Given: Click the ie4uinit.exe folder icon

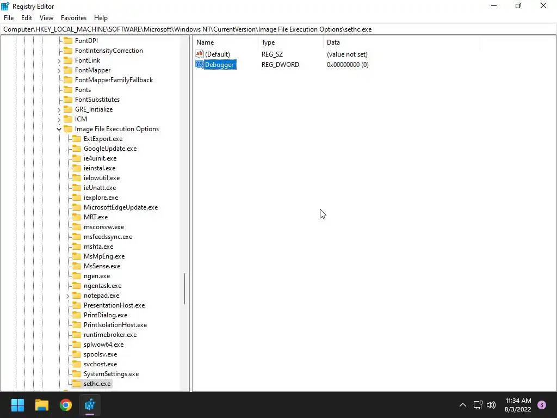Looking at the screenshot, I should 77,158.
